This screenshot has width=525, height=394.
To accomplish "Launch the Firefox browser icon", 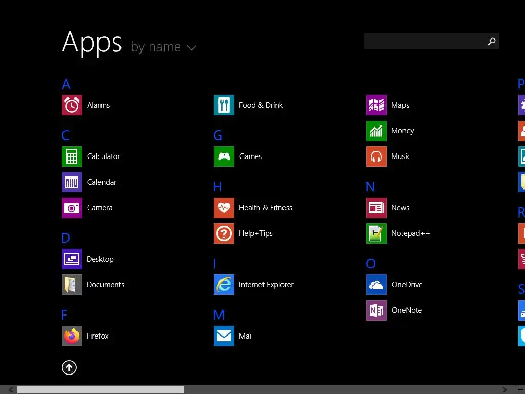I will tap(72, 336).
